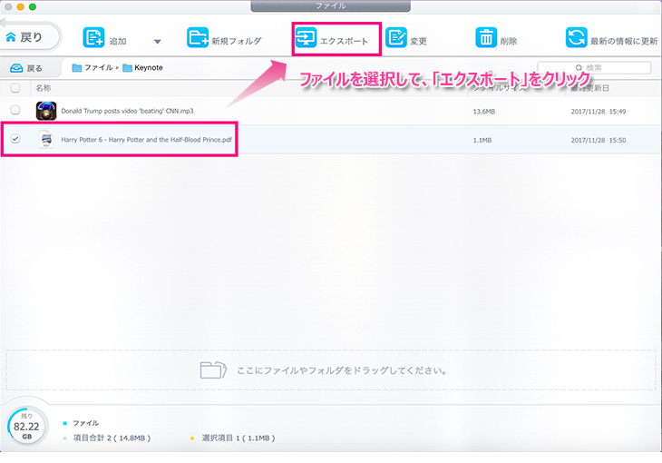This screenshot has width=662, height=463.
Task: Uncheck the Harry Potter pdf checkbox
Action: click(x=15, y=139)
